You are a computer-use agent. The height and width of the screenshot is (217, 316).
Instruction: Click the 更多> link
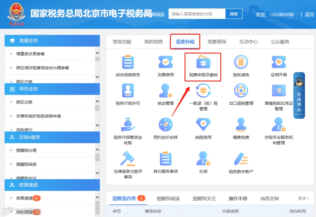(303, 199)
